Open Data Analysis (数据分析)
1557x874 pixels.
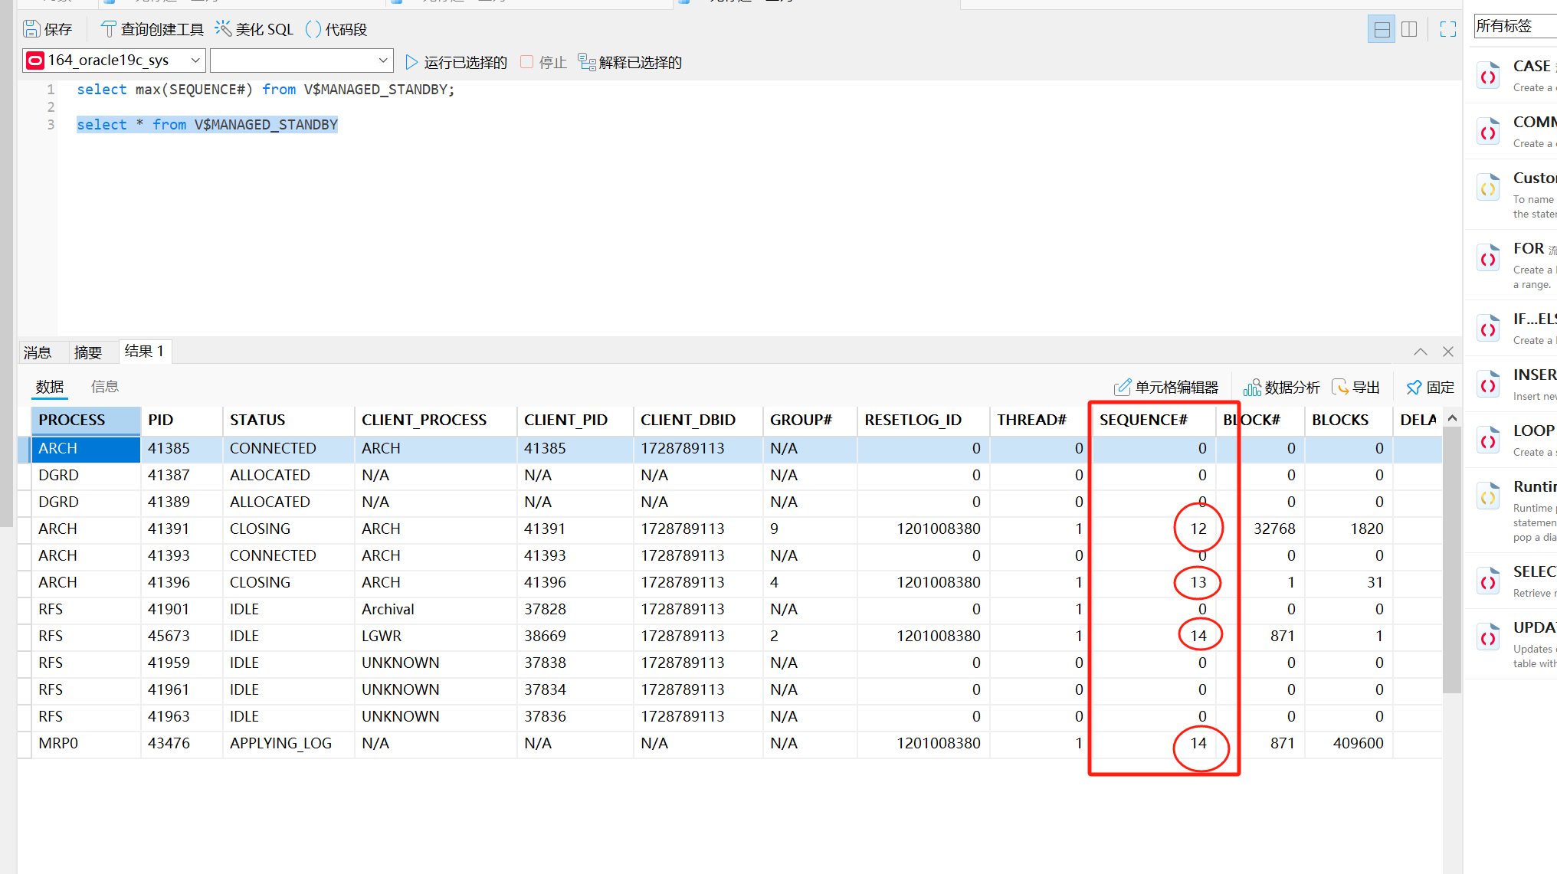1281,387
